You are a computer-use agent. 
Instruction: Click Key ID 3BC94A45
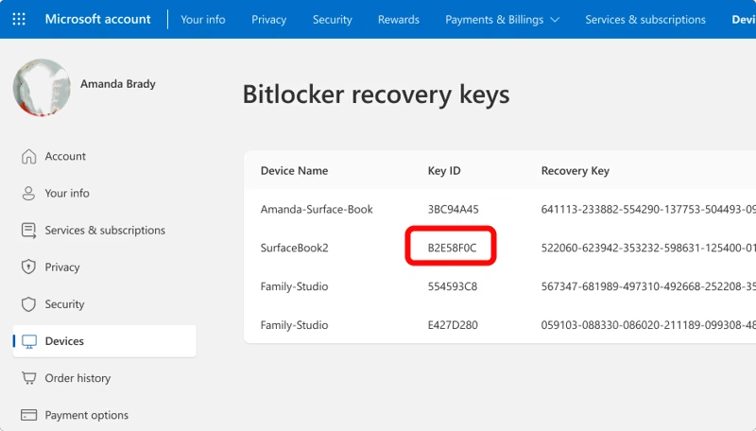454,209
